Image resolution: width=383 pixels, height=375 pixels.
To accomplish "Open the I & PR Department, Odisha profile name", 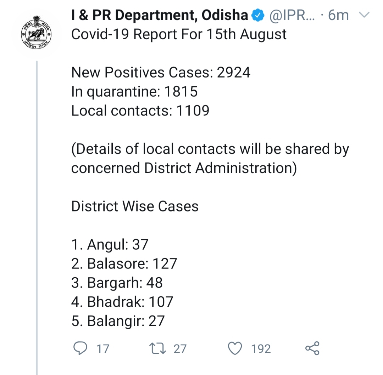I will point(160,15).
